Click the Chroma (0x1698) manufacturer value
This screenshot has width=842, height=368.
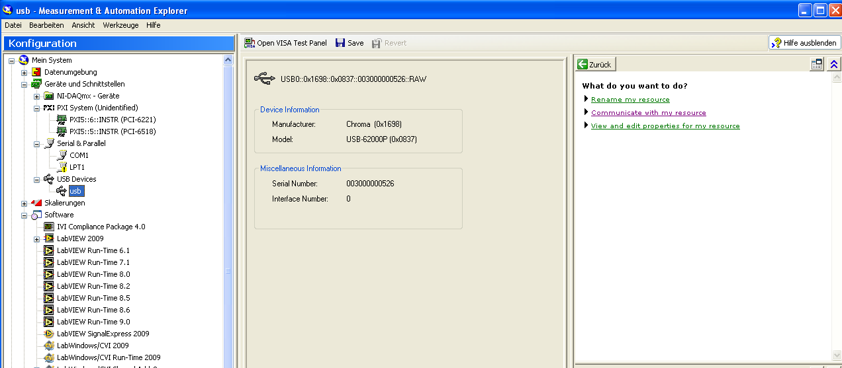point(374,124)
